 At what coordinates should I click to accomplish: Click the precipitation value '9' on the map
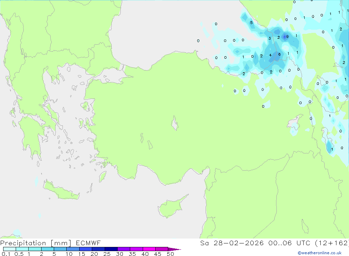pyautogui.click(x=287, y=37)
